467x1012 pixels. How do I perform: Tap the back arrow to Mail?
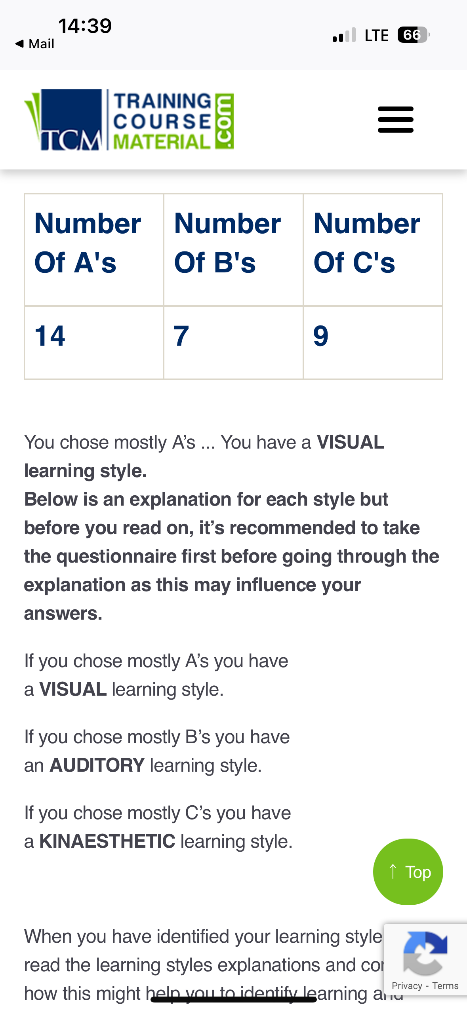[x=20, y=44]
